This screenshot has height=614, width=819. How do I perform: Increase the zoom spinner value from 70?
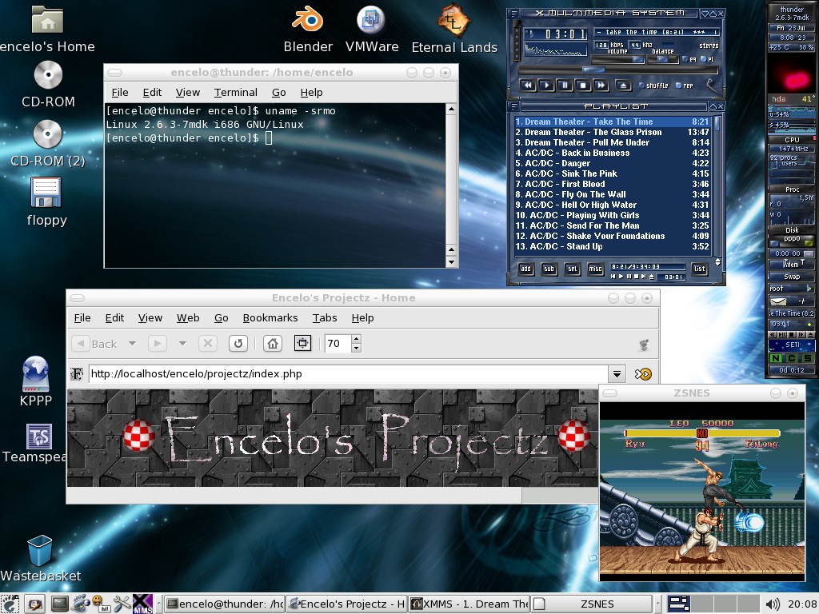coord(356,338)
